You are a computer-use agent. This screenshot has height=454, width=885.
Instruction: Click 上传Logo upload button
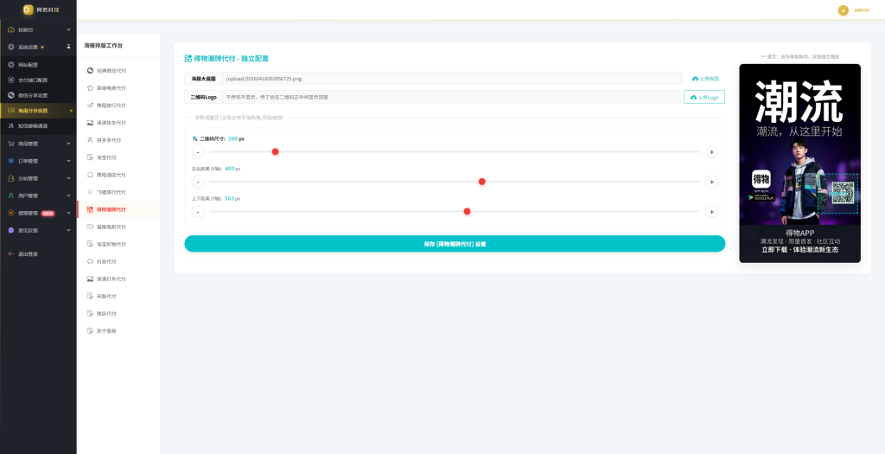click(x=704, y=97)
